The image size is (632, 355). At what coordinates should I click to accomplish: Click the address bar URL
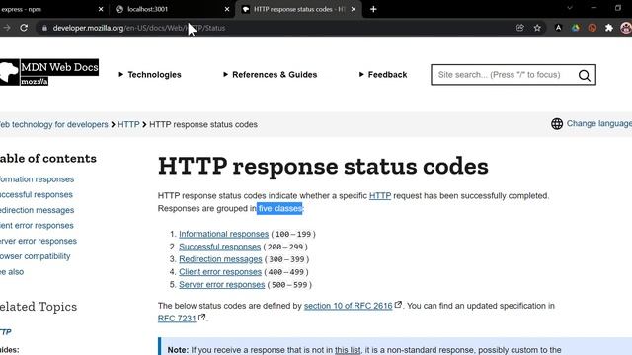[x=139, y=28]
